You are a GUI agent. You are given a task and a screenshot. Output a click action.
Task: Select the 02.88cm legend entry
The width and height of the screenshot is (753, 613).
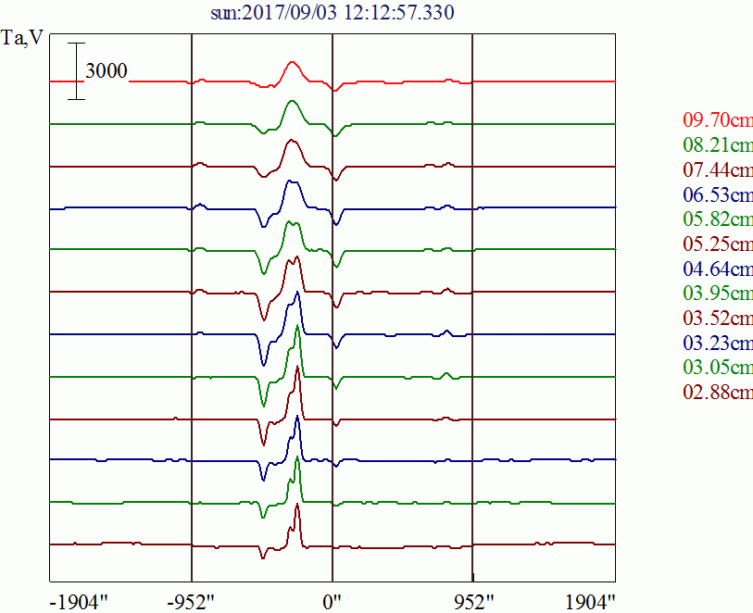(x=718, y=393)
